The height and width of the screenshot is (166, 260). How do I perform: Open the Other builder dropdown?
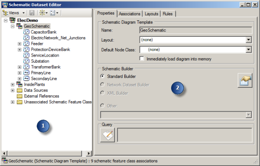point(248,115)
